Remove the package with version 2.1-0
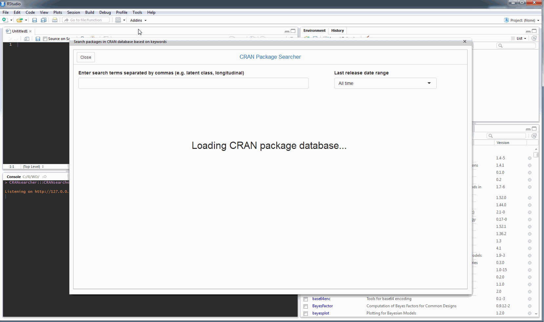The height and width of the screenshot is (322, 544). (x=530, y=212)
